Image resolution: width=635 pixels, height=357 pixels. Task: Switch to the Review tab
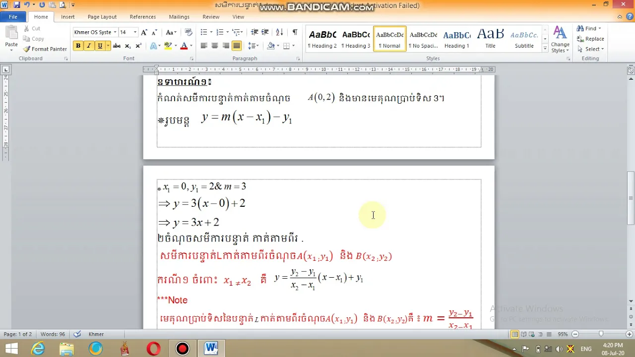pyautogui.click(x=211, y=17)
